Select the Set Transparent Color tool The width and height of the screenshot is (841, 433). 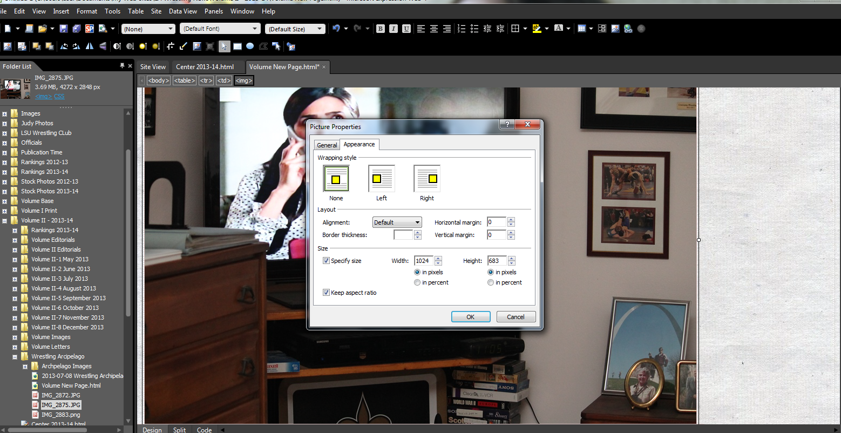(183, 46)
